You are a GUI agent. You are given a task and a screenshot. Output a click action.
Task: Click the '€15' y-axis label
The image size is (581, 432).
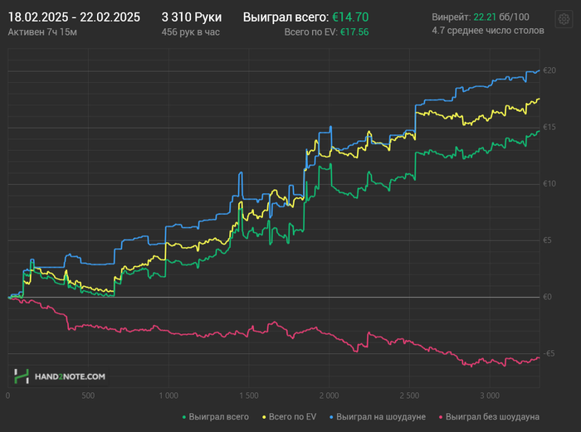(549, 127)
